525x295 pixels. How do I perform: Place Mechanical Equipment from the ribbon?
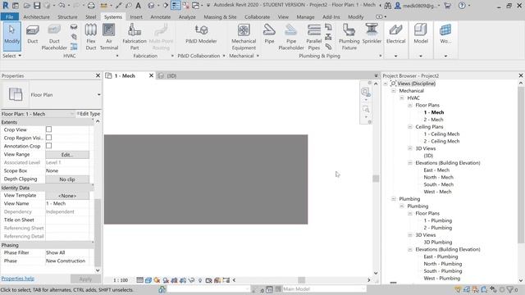click(244, 37)
